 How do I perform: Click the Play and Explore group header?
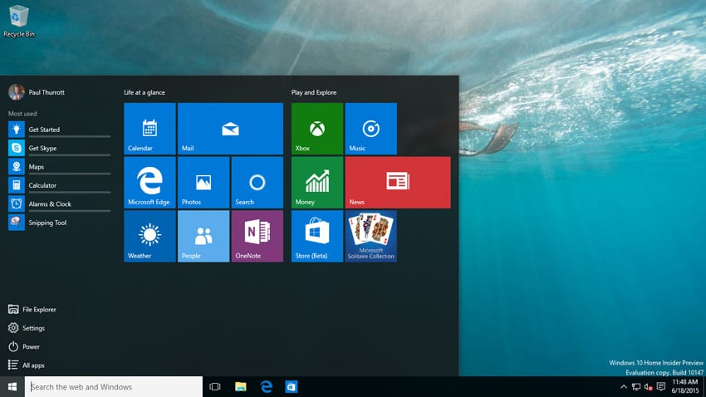[314, 92]
